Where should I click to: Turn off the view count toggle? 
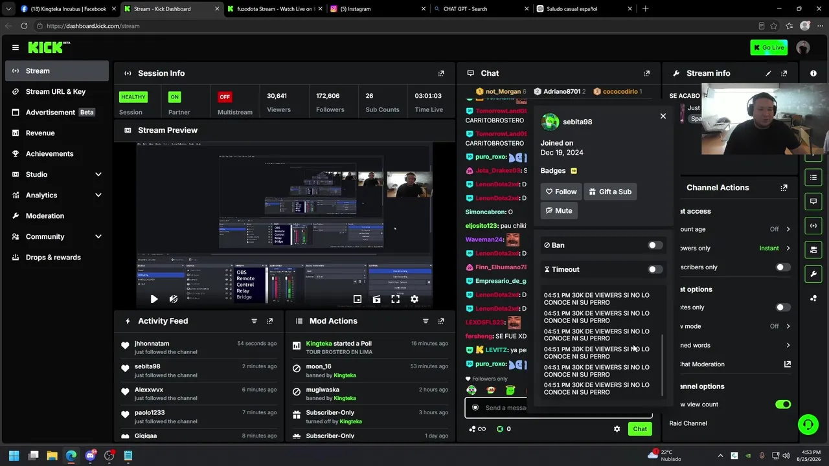pyautogui.click(x=783, y=405)
